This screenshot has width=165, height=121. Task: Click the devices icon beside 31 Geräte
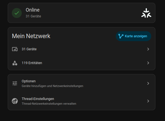[15, 49]
